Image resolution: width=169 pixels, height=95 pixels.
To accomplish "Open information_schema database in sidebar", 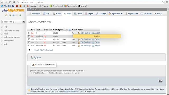I will point(11,30).
